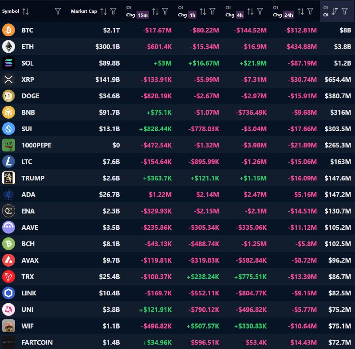Image resolution: width=355 pixels, height=349 pixels.
Task: Click SUI 15m change +$828.44K
Action: (x=155, y=129)
